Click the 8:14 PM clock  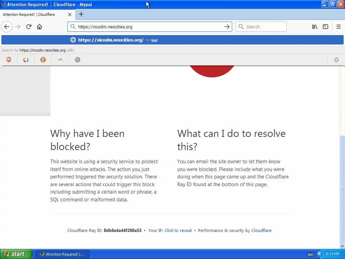point(332,254)
